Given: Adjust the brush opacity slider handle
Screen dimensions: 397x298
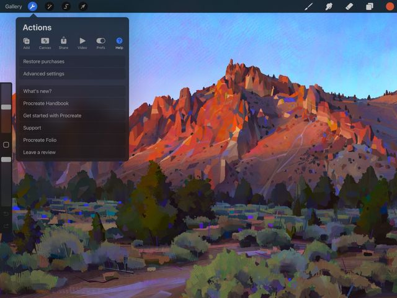Looking at the screenshot, I should tap(6, 160).
